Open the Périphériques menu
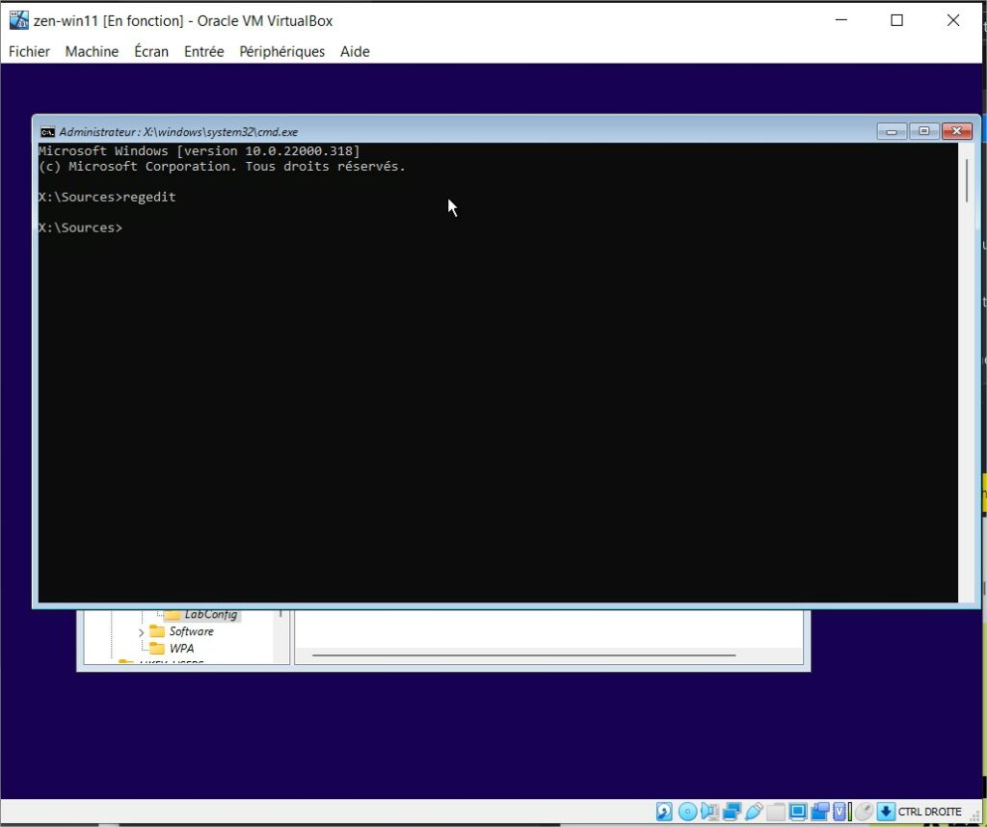This screenshot has width=987, height=827. point(282,52)
